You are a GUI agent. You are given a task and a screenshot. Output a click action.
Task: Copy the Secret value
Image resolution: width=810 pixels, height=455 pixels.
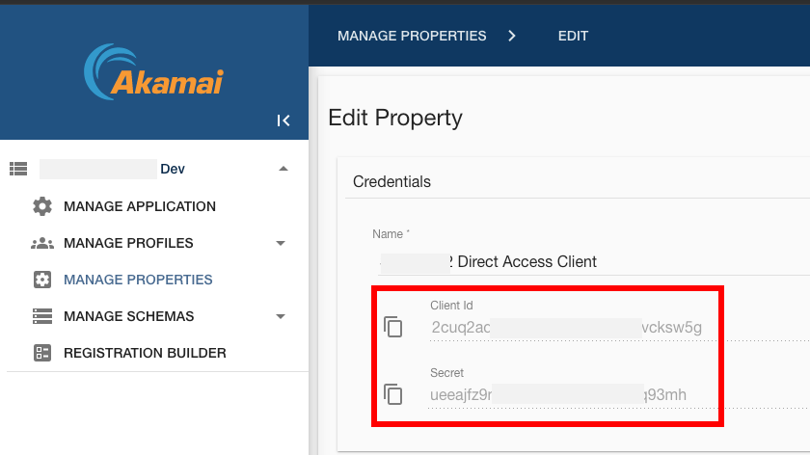393,394
